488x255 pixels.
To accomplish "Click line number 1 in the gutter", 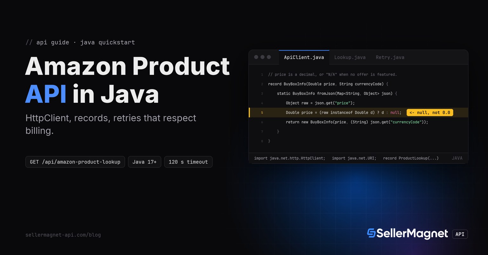I will (x=262, y=75).
